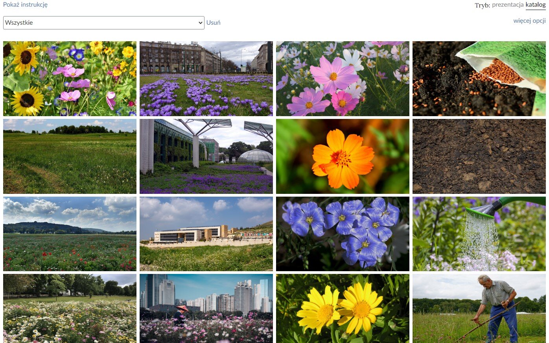This screenshot has width=549, height=343.
Task: Open the Wszystkie category dropdown
Action: 103,23
